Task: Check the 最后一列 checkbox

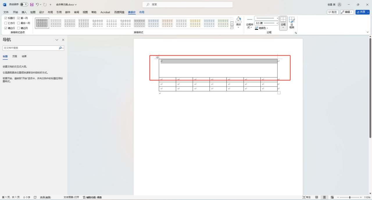Action: [x=18, y=23]
